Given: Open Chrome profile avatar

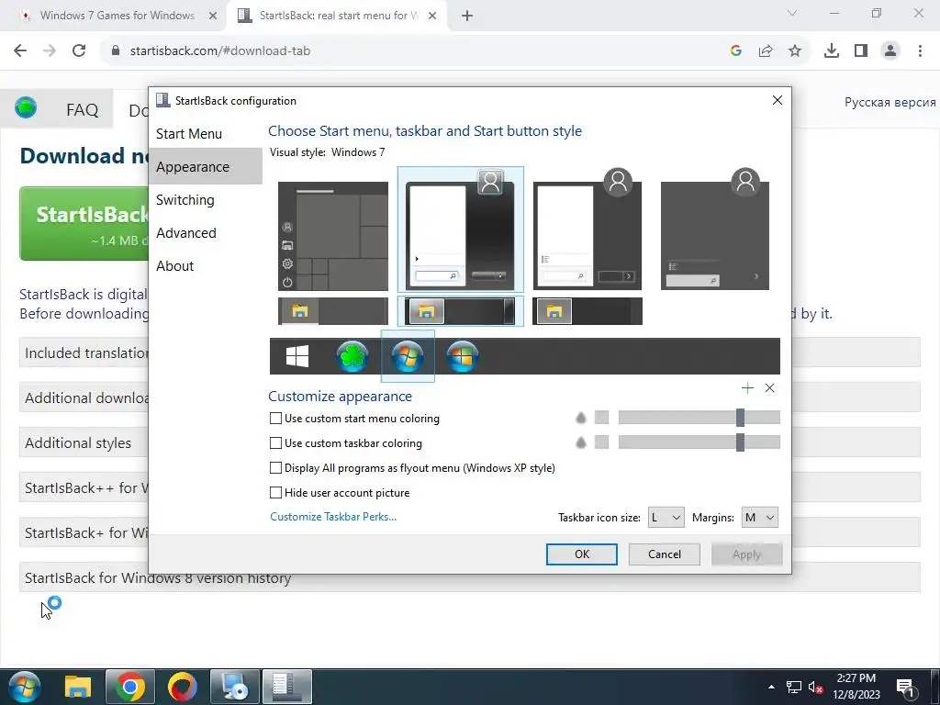Looking at the screenshot, I should tap(890, 51).
